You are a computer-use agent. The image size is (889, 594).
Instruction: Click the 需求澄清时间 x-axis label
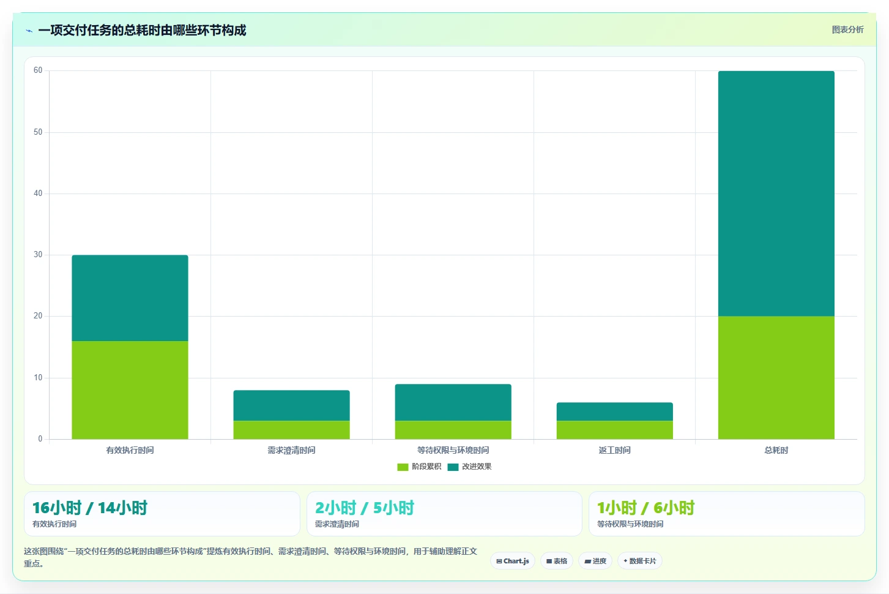click(x=291, y=450)
